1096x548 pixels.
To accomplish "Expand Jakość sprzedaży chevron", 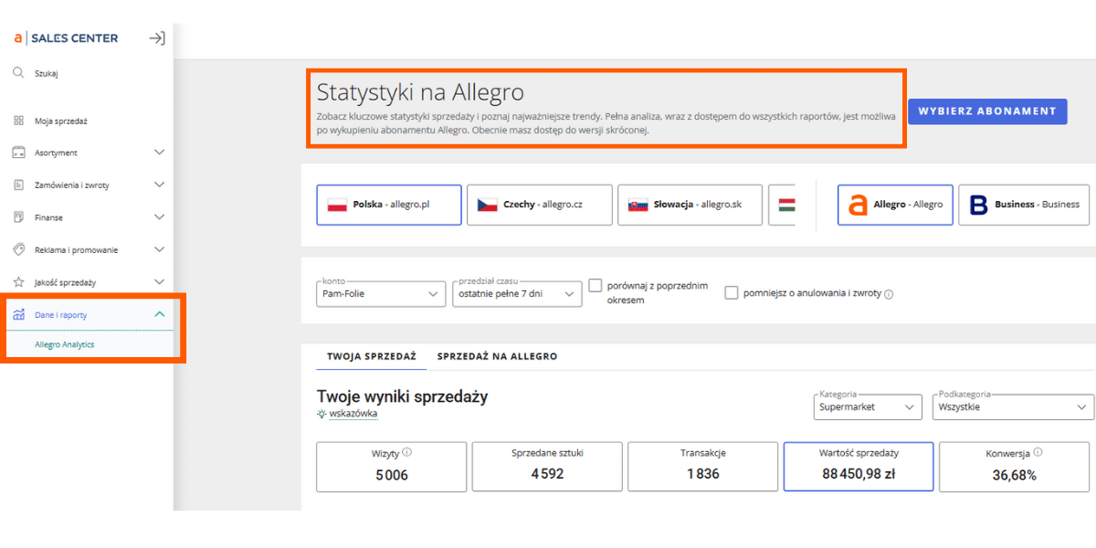I will tap(160, 282).
